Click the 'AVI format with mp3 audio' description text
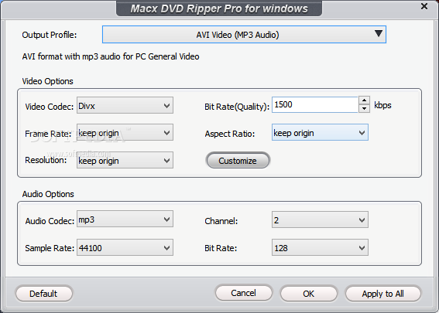This screenshot has height=313, width=439. [111, 56]
